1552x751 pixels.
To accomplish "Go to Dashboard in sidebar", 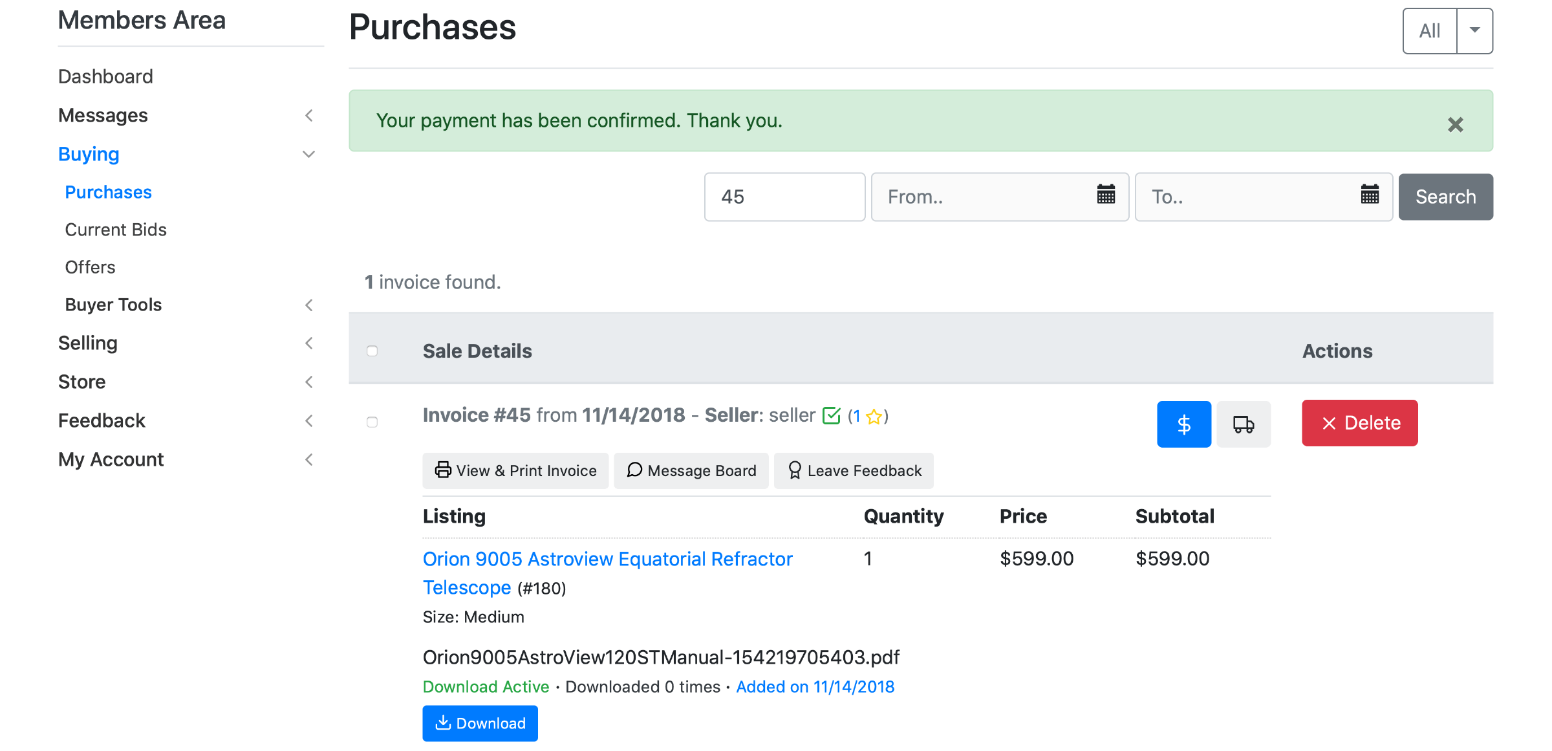I will tap(105, 76).
